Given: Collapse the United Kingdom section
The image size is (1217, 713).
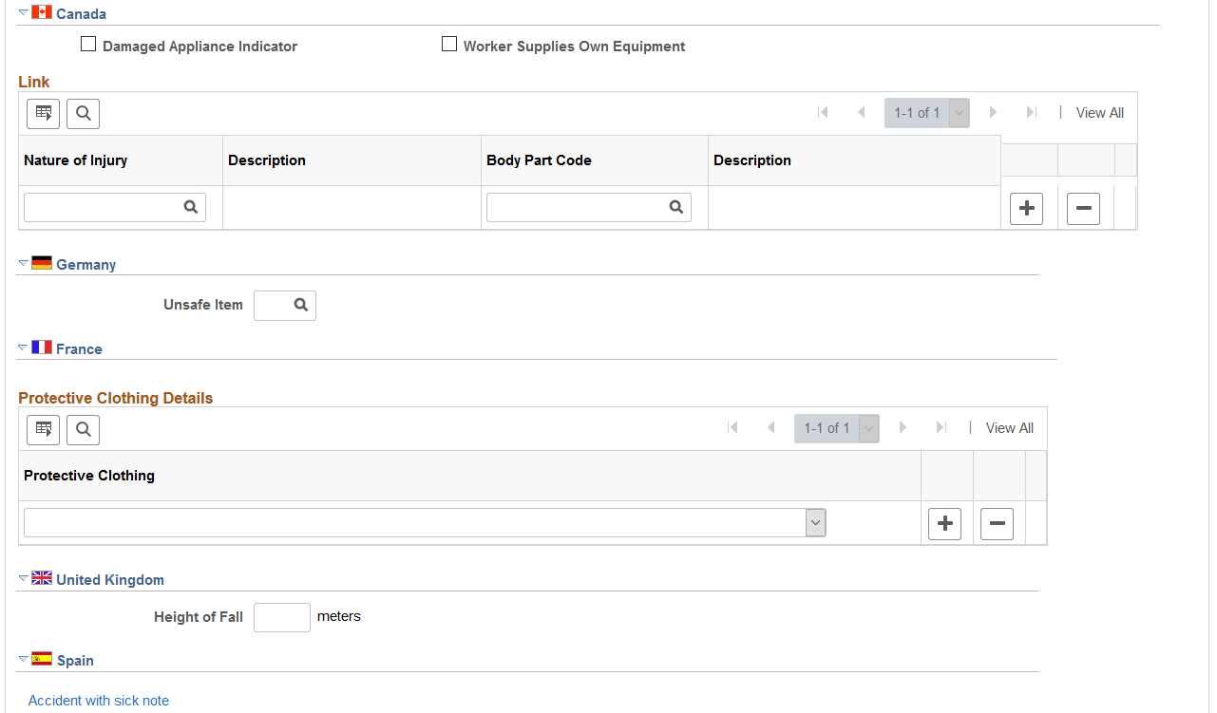Looking at the screenshot, I should pyautogui.click(x=24, y=578).
